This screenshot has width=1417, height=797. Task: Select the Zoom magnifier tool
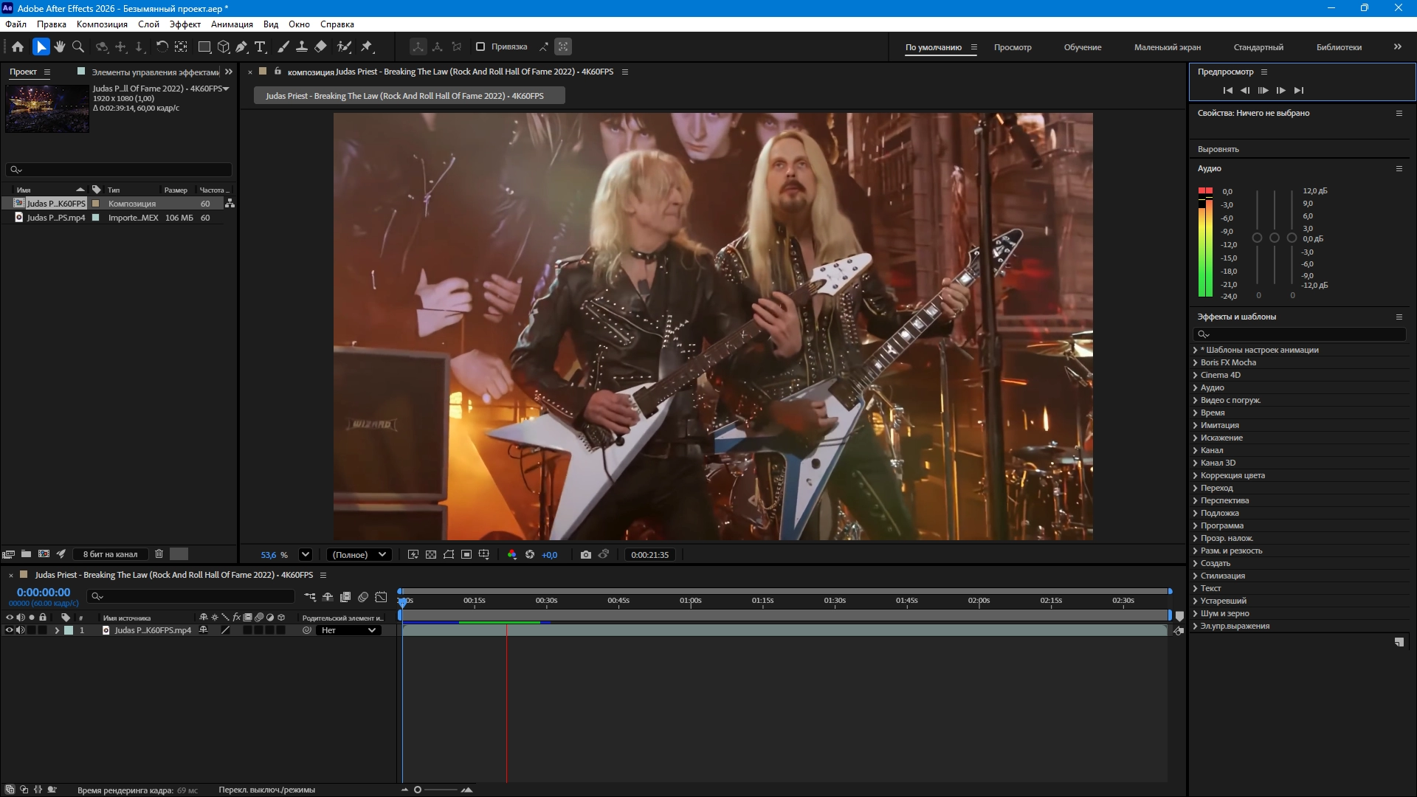tap(77, 46)
